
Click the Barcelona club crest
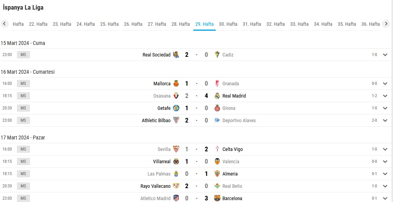pos(217,198)
